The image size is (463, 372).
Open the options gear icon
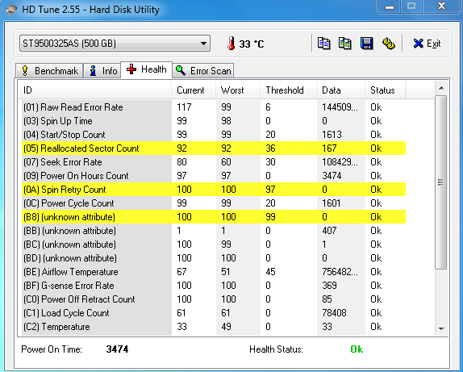point(389,44)
